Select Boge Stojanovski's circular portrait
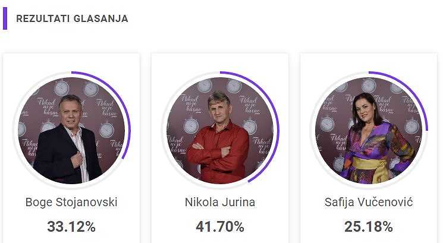The width and height of the screenshot is (443, 243). (71, 131)
